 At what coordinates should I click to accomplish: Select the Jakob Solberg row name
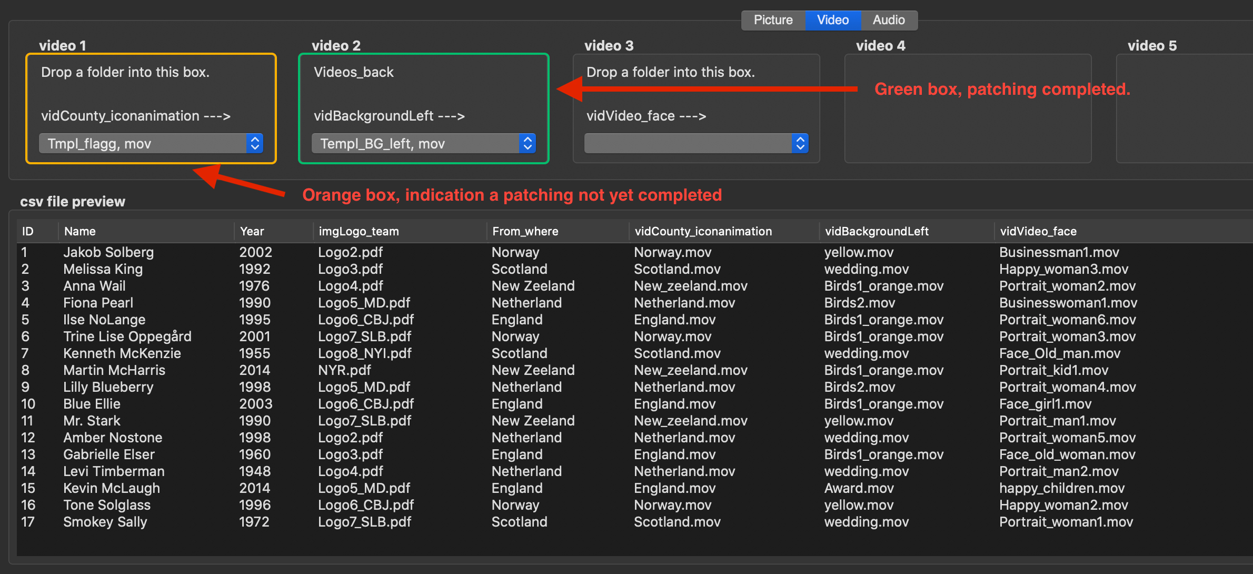(108, 252)
